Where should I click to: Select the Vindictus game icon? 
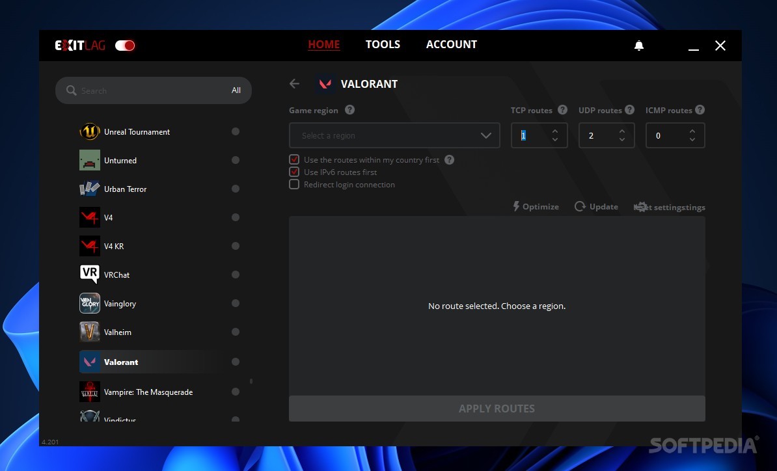tap(90, 416)
